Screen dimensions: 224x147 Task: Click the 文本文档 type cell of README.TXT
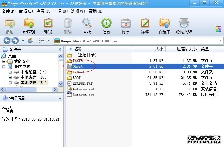click(x=209, y=83)
